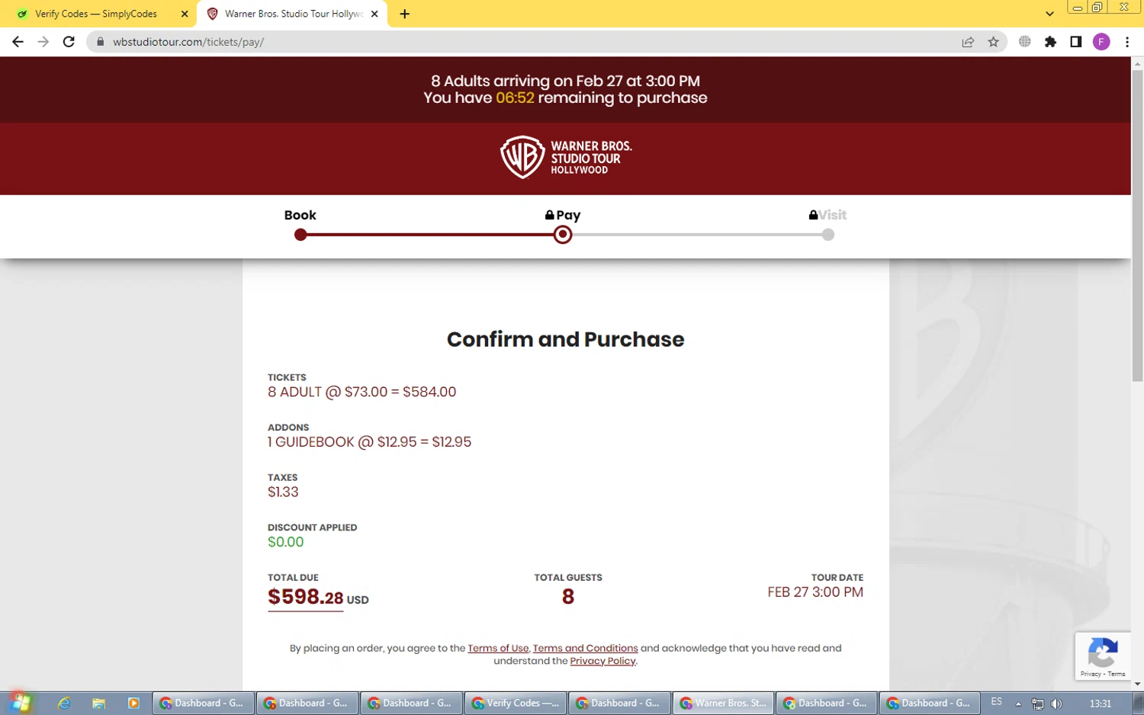Click the '8 ADULT @ $73.00 = $584.00' line
The image size is (1144, 715).
[362, 392]
